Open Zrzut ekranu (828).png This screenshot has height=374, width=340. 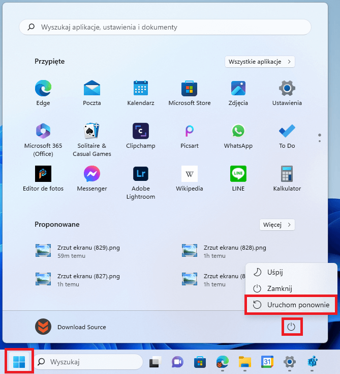pos(224,251)
